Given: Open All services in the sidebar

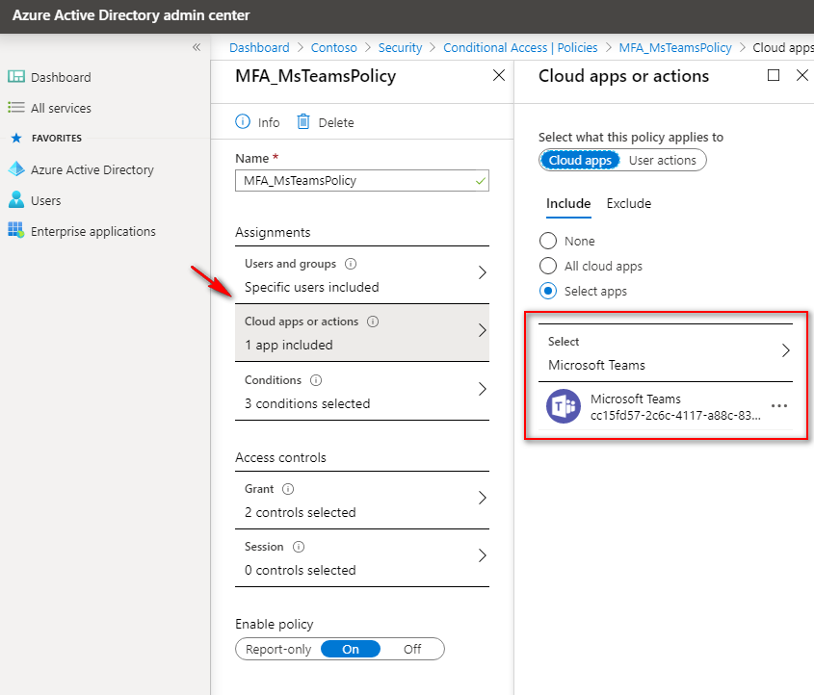Looking at the screenshot, I should pyautogui.click(x=61, y=108).
